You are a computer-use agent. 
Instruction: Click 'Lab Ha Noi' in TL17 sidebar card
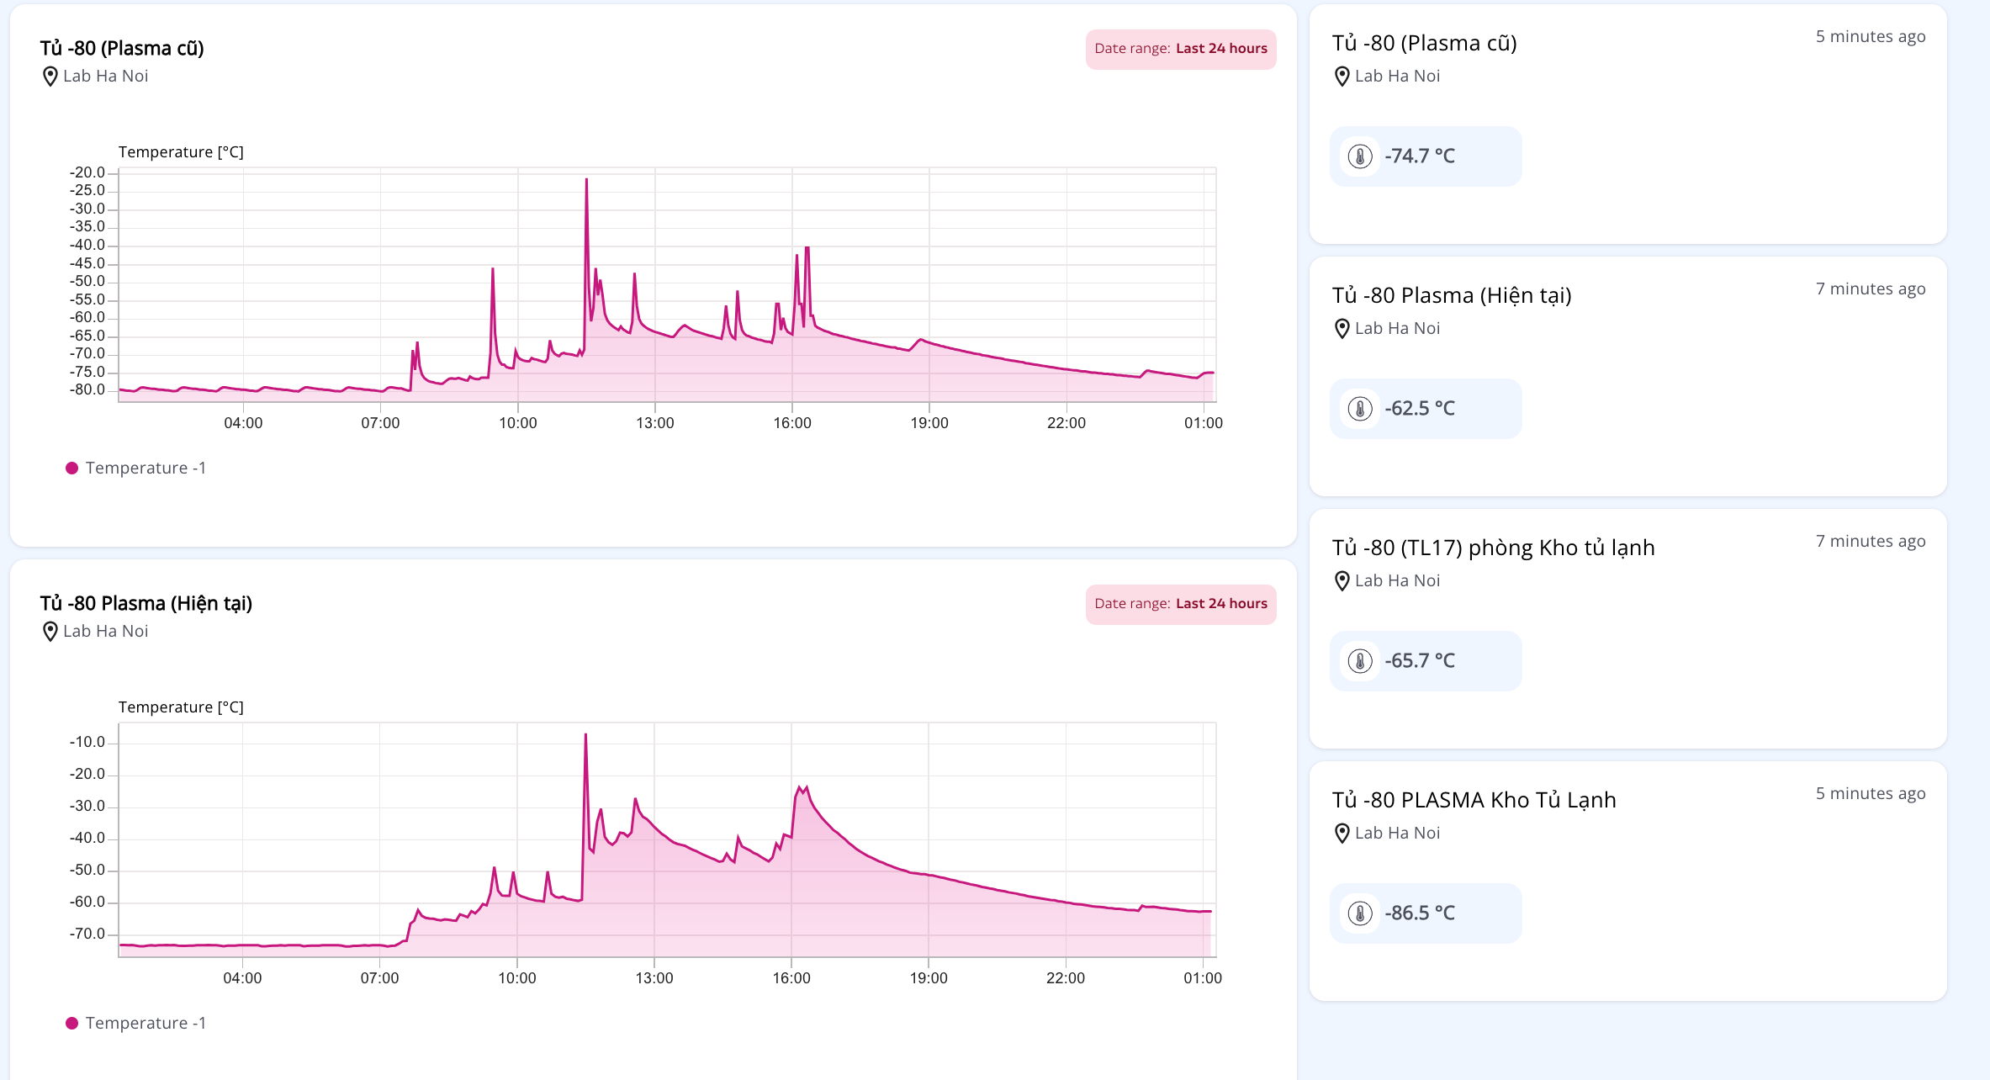[1398, 581]
